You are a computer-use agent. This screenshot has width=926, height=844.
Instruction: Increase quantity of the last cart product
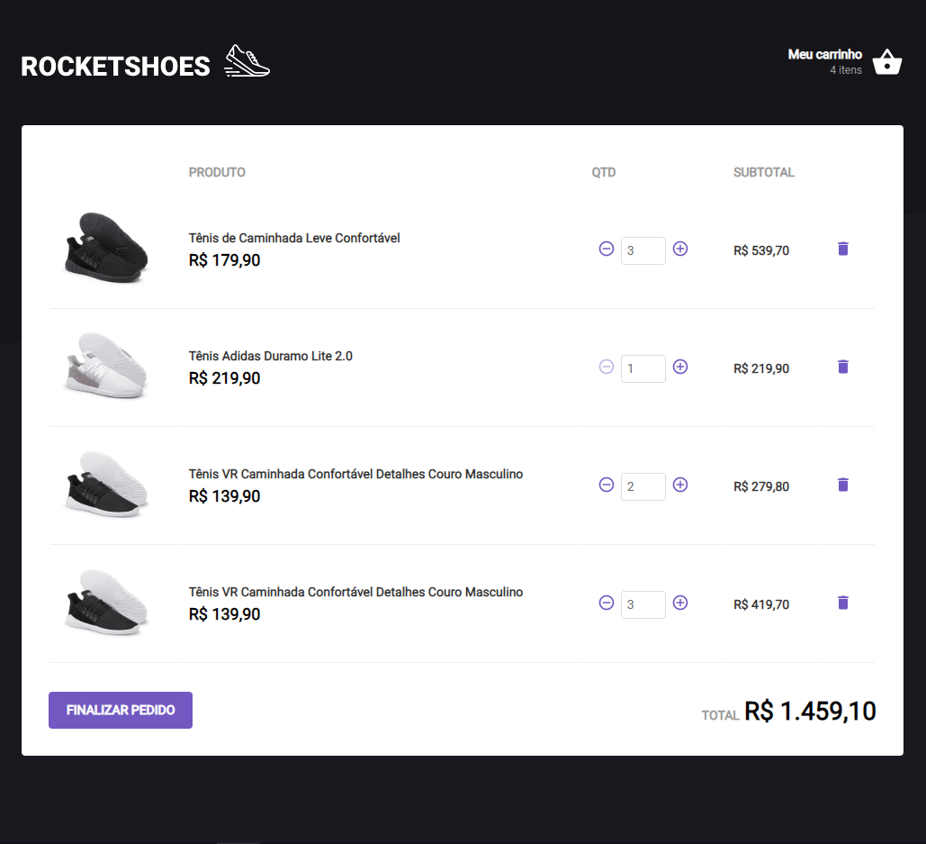coord(680,604)
